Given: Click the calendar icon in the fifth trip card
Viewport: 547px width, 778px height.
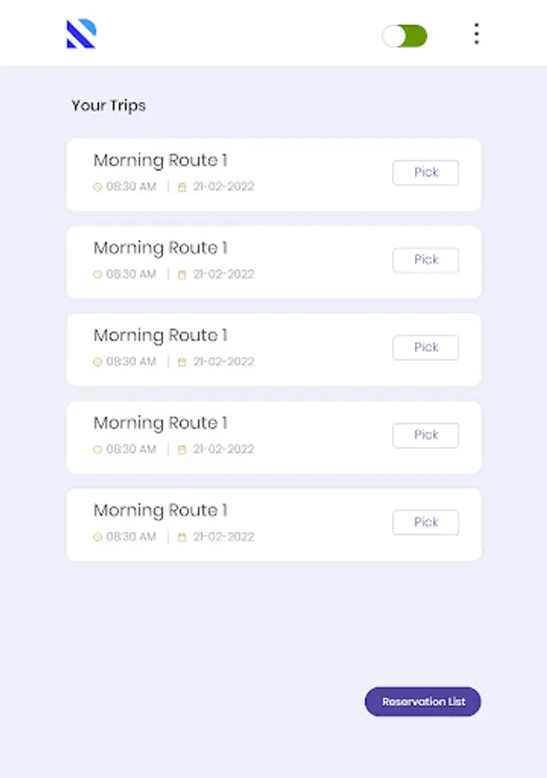Looking at the screenshot, I should [x=182, y=537].
